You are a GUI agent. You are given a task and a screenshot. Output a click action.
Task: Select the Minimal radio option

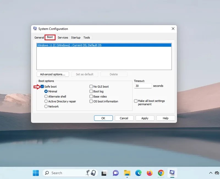[46, 91]
